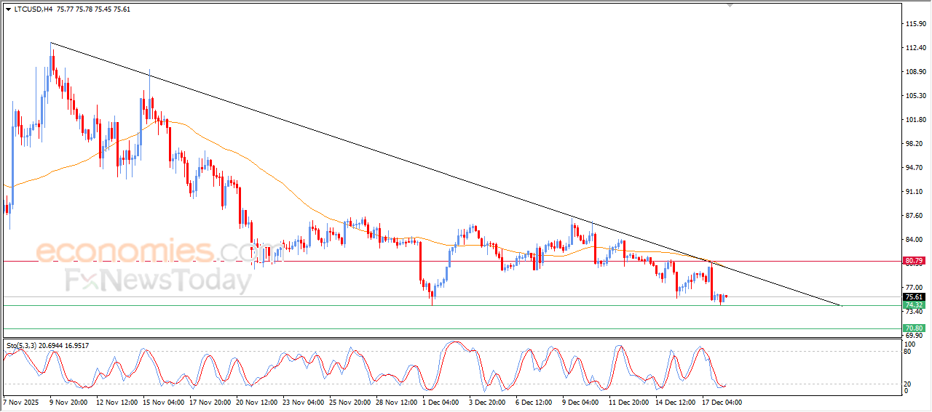Open the dropdown arrow beside LTCUSD,H4
The width and height of the screenshot is (932, 412).
coord(8,10)
